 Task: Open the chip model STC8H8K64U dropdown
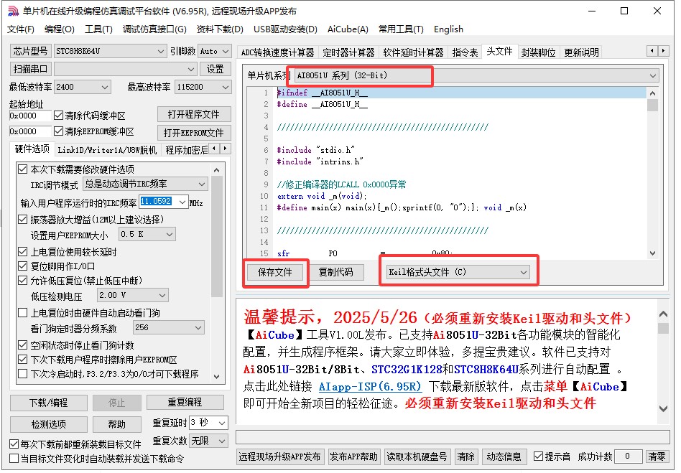pos(110,51)
